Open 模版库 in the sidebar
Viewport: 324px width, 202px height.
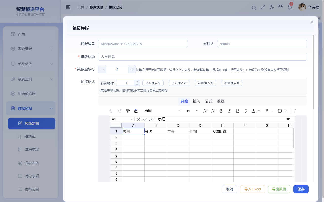point(32,137)
